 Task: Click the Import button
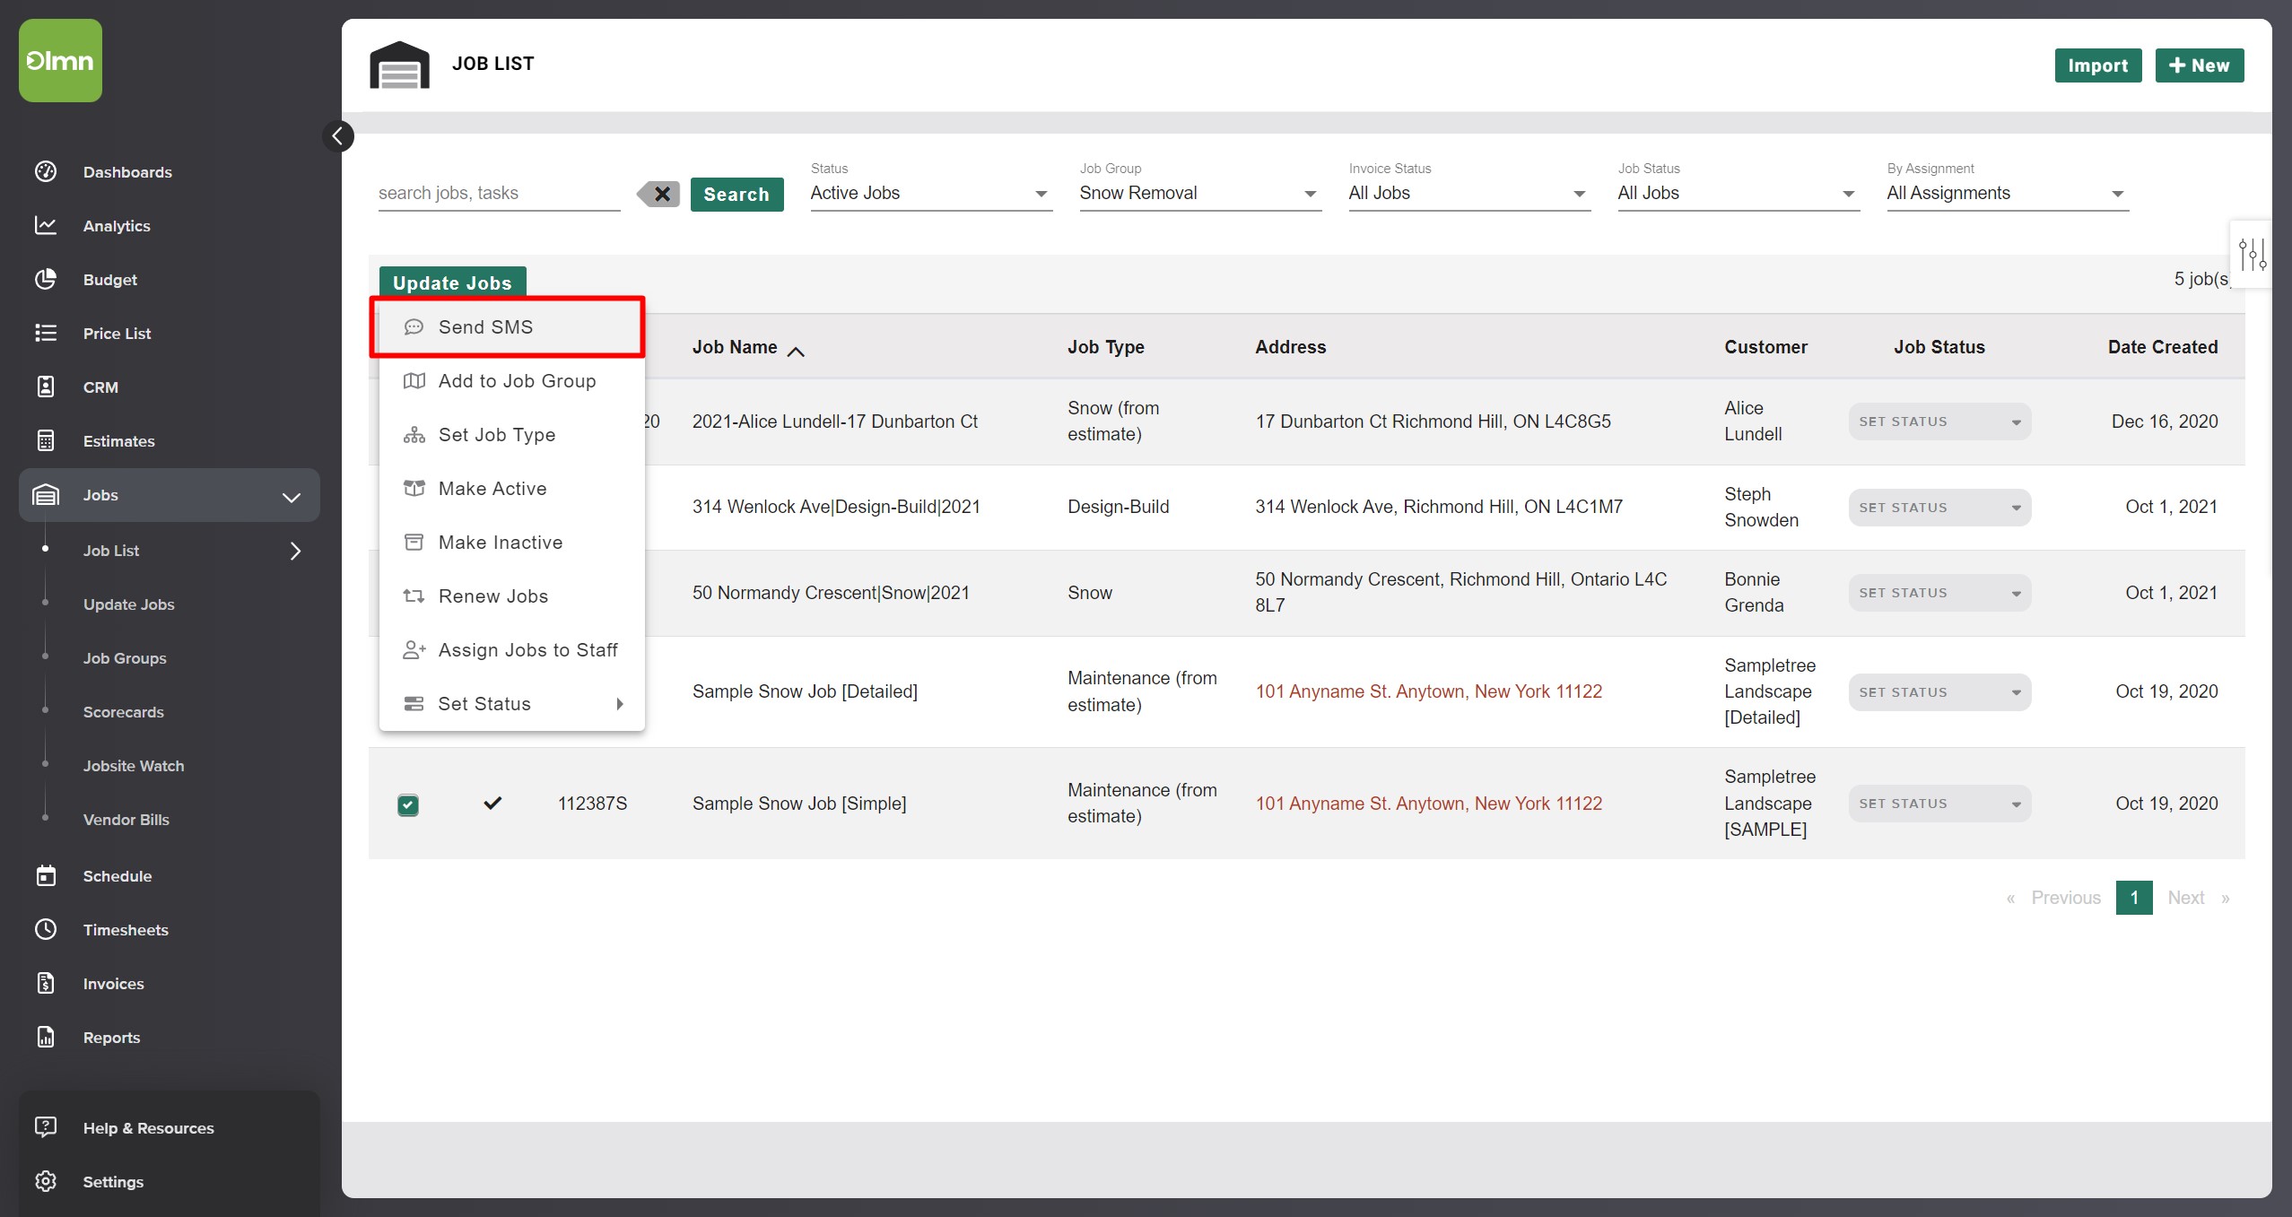[2097, 65]
